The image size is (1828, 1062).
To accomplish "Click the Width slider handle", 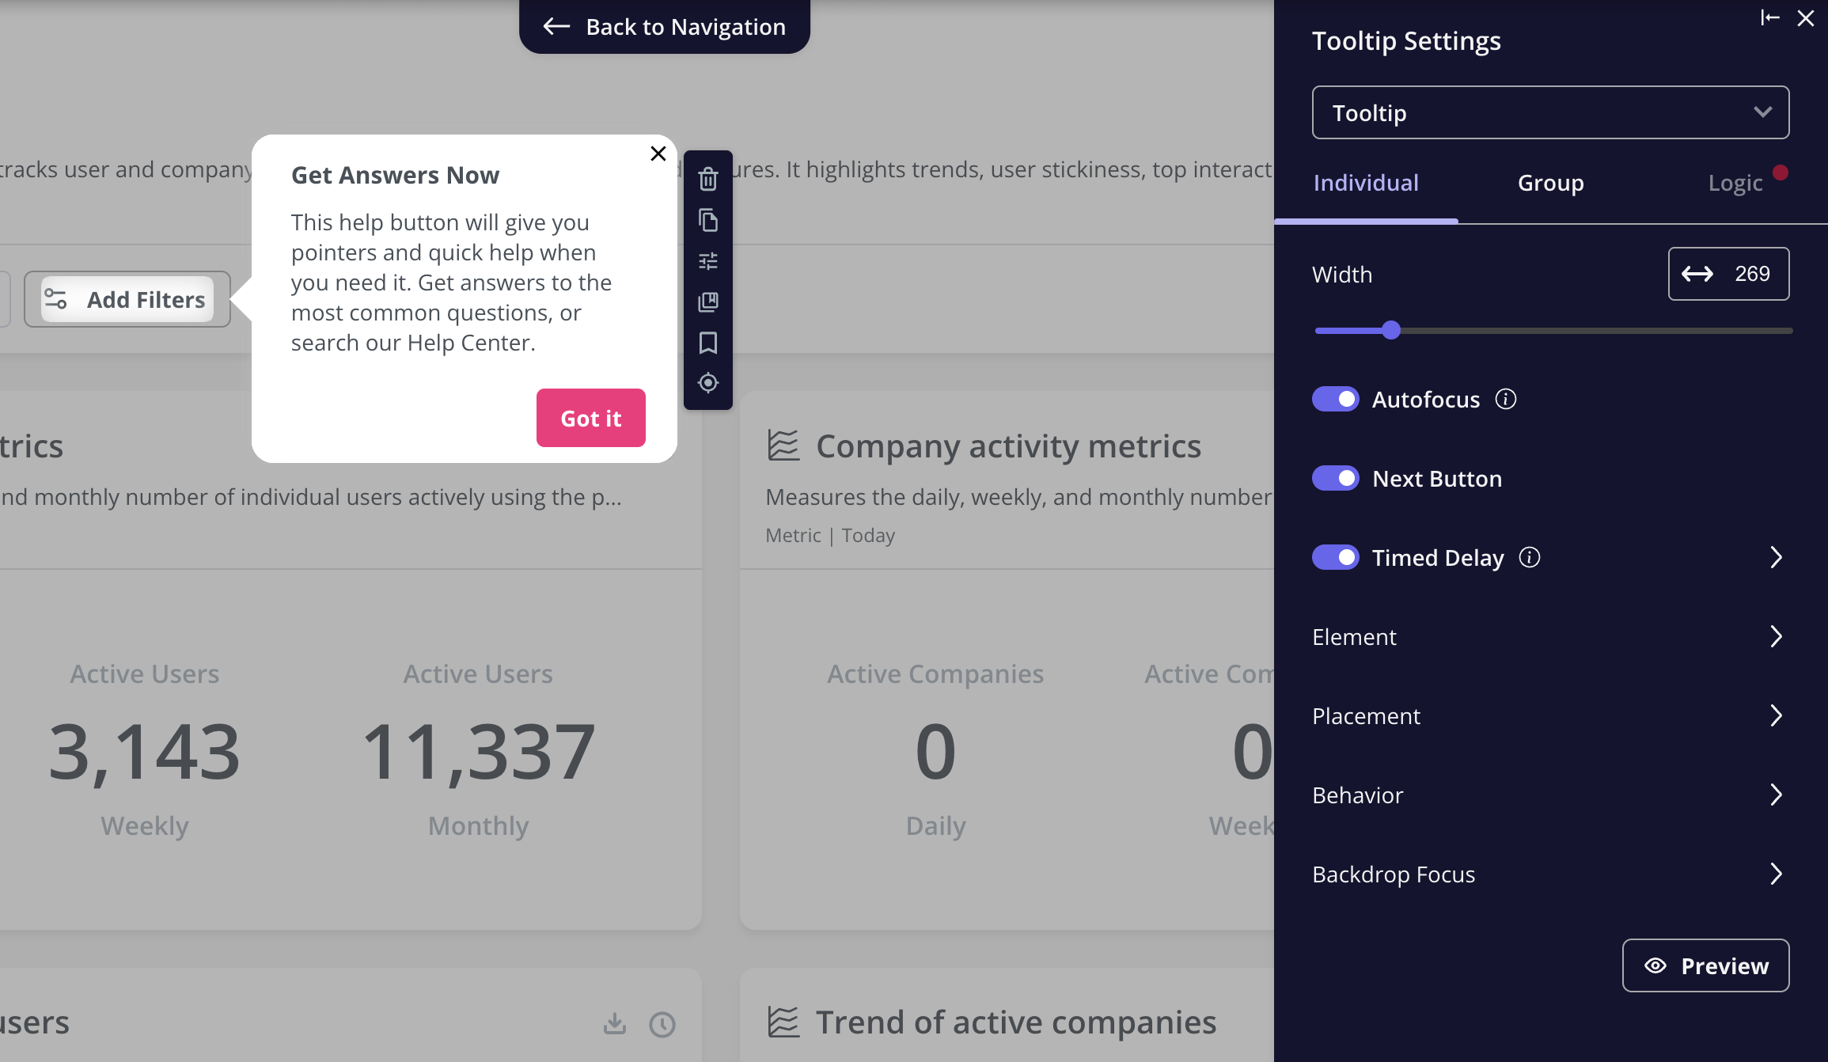I will pos(1391,331).
